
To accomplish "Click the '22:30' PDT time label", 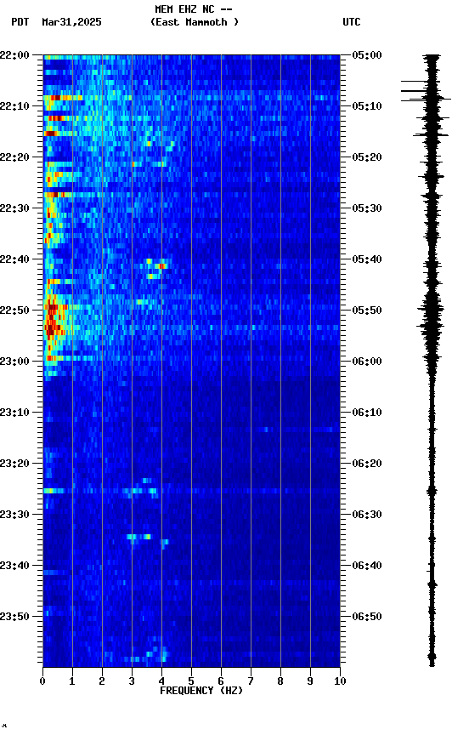I will point(14,208).
